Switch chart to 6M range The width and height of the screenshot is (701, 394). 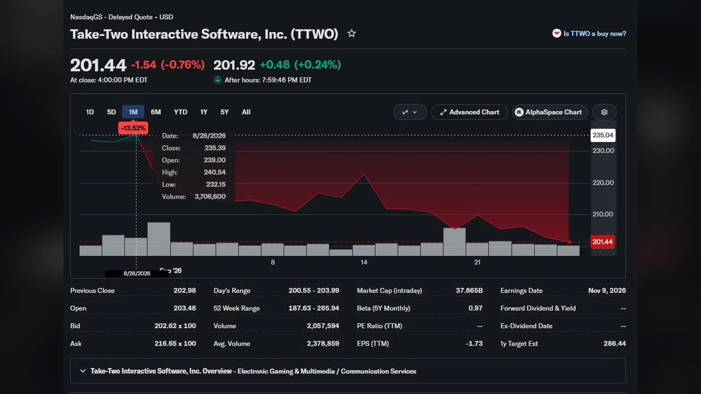tap(156, 112)
